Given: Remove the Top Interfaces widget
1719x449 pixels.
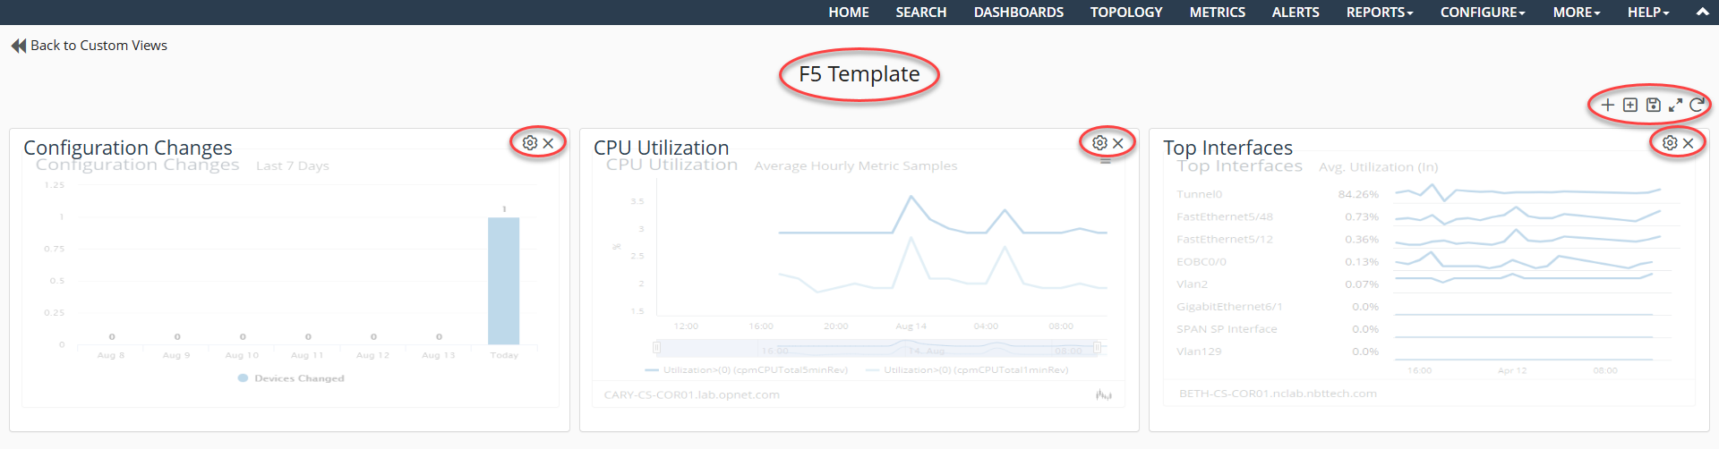Looking at the screenshot, I should click(1689, 143).
